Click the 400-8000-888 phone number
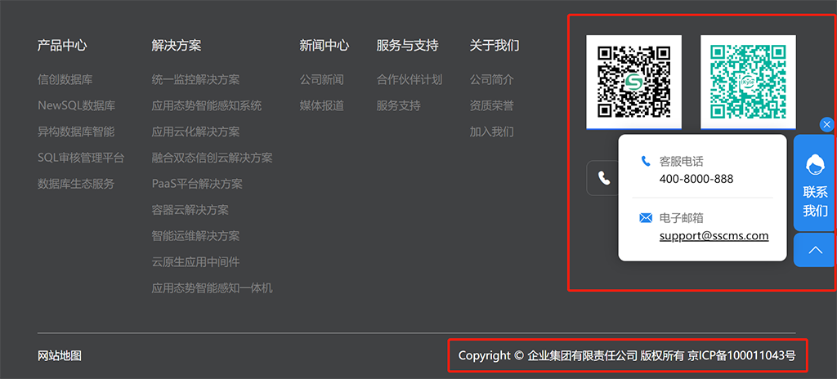Viewport: 837px width, 379px height. (x=696, y=179)
